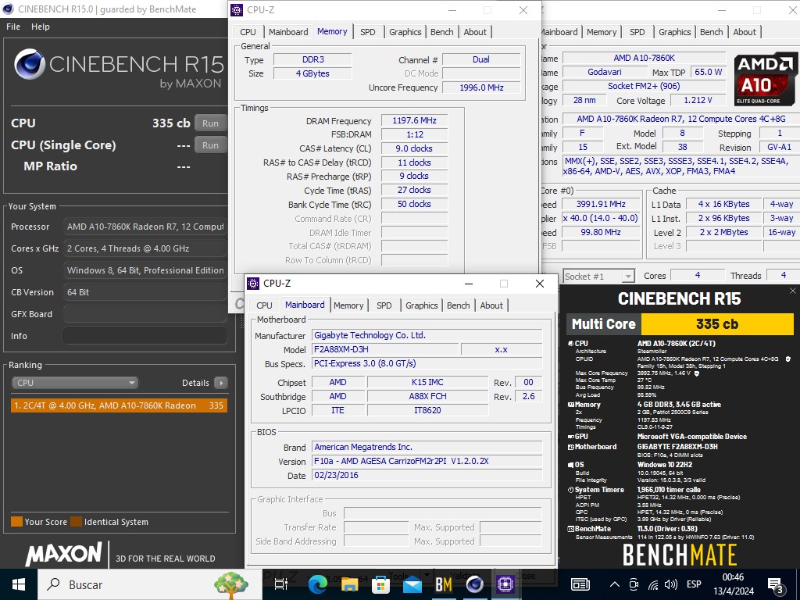Switch to Mainboard tab in Memory window
The width and height of the screenshot is (800, 600).
pos(288,31)
